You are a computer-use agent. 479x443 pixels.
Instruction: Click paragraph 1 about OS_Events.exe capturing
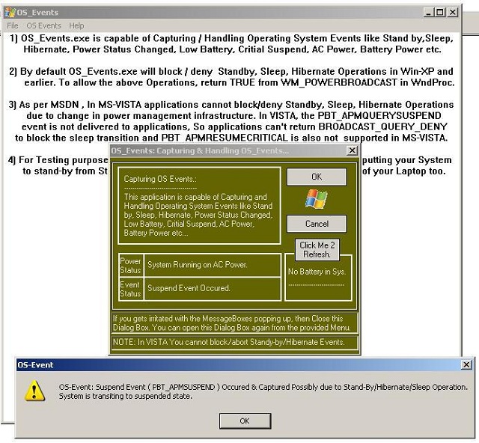click(x=232, y=44)
